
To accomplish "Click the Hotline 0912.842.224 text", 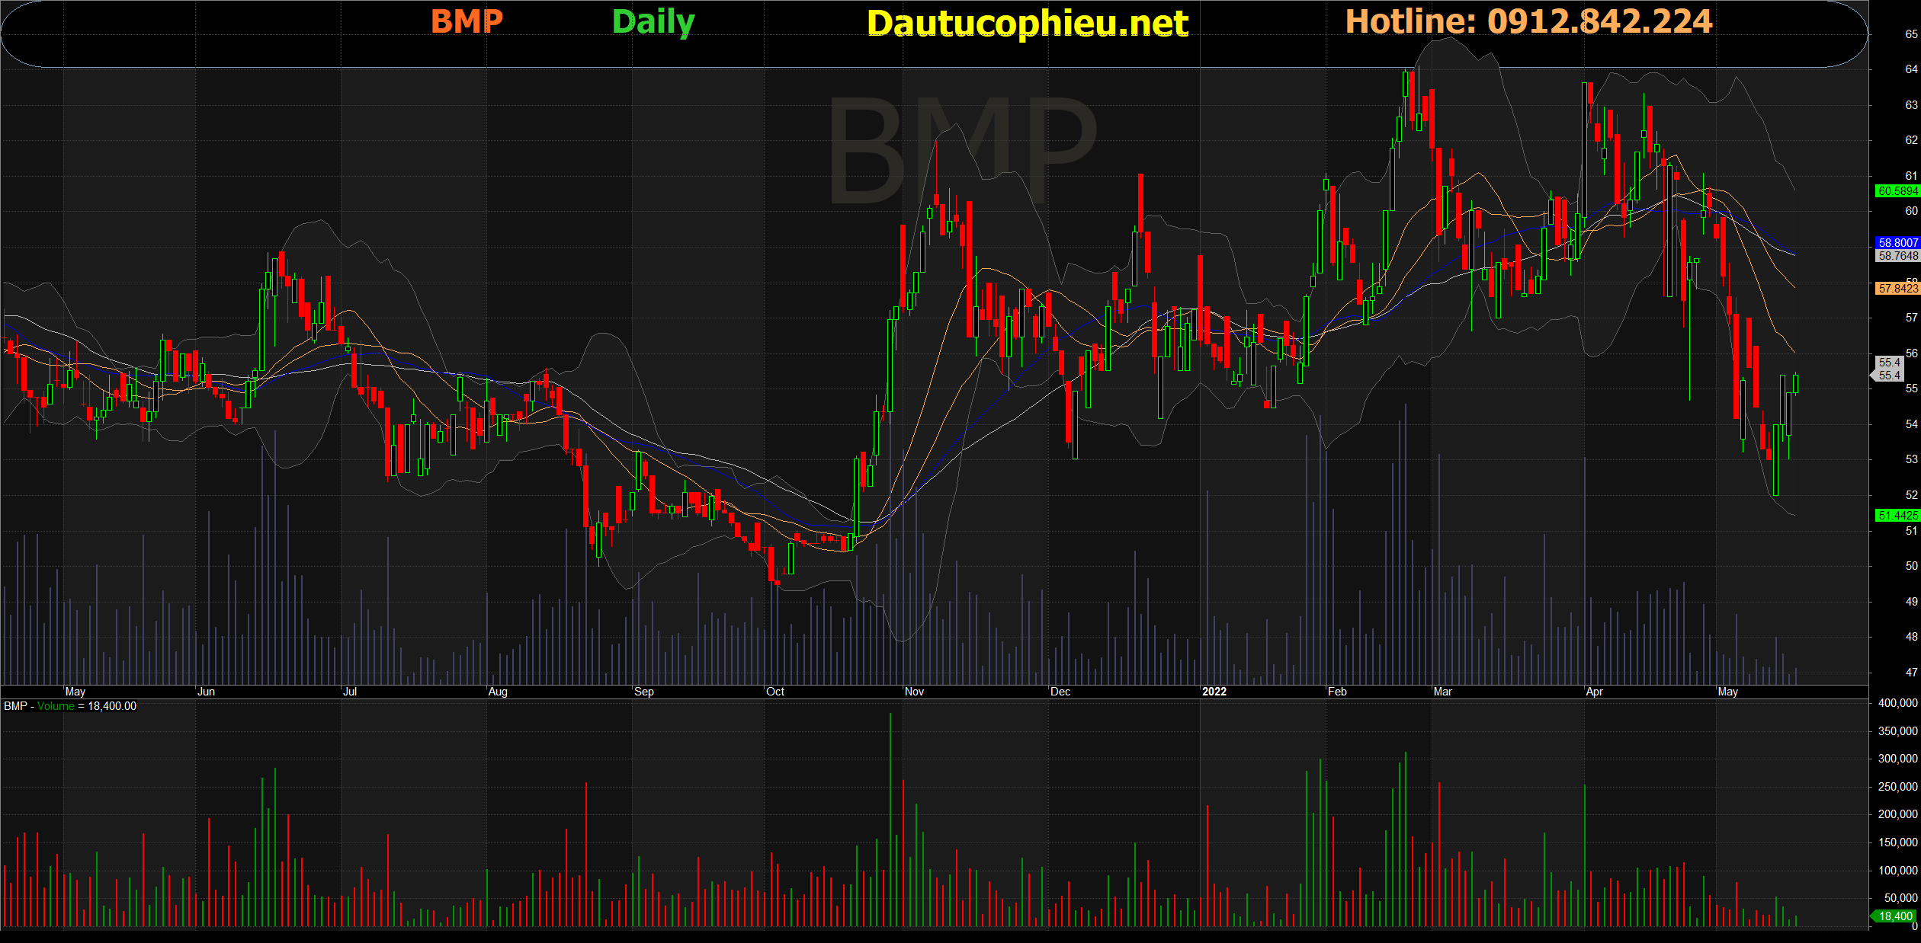I will 1528,21.
